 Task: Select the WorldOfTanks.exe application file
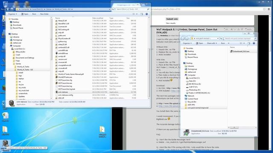pos(65,77)
